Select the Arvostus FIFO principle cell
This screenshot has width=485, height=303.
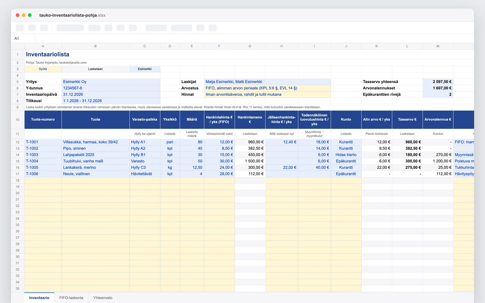pyautogui.click(x=267, y=88)
